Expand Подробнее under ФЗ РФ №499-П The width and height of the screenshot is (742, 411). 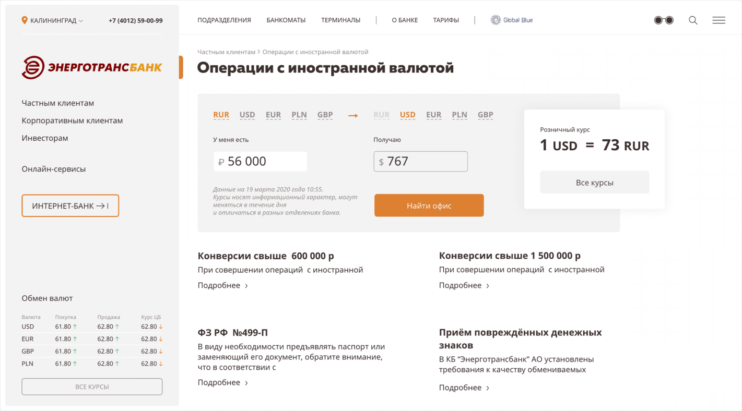tap(223, 383)
